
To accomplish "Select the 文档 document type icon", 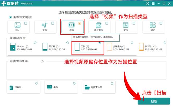I will 126,25.
